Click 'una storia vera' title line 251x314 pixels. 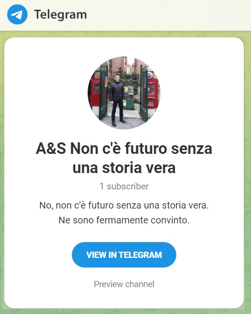[124, 167]
